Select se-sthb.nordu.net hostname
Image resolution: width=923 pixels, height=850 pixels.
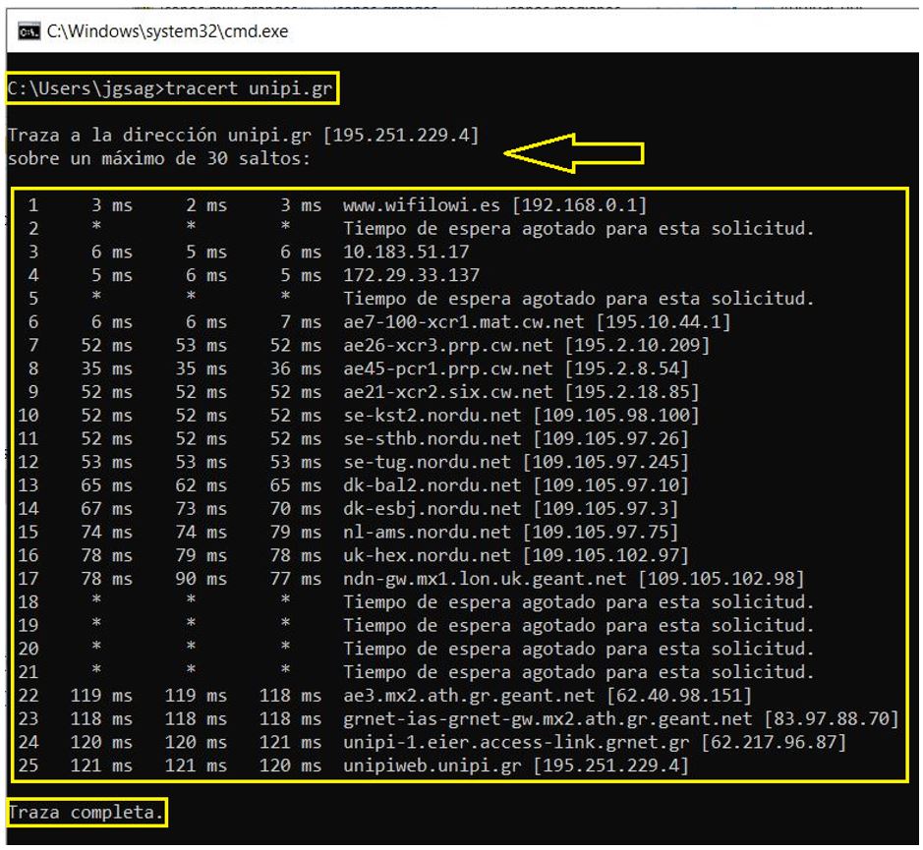[x=433, y=438]
